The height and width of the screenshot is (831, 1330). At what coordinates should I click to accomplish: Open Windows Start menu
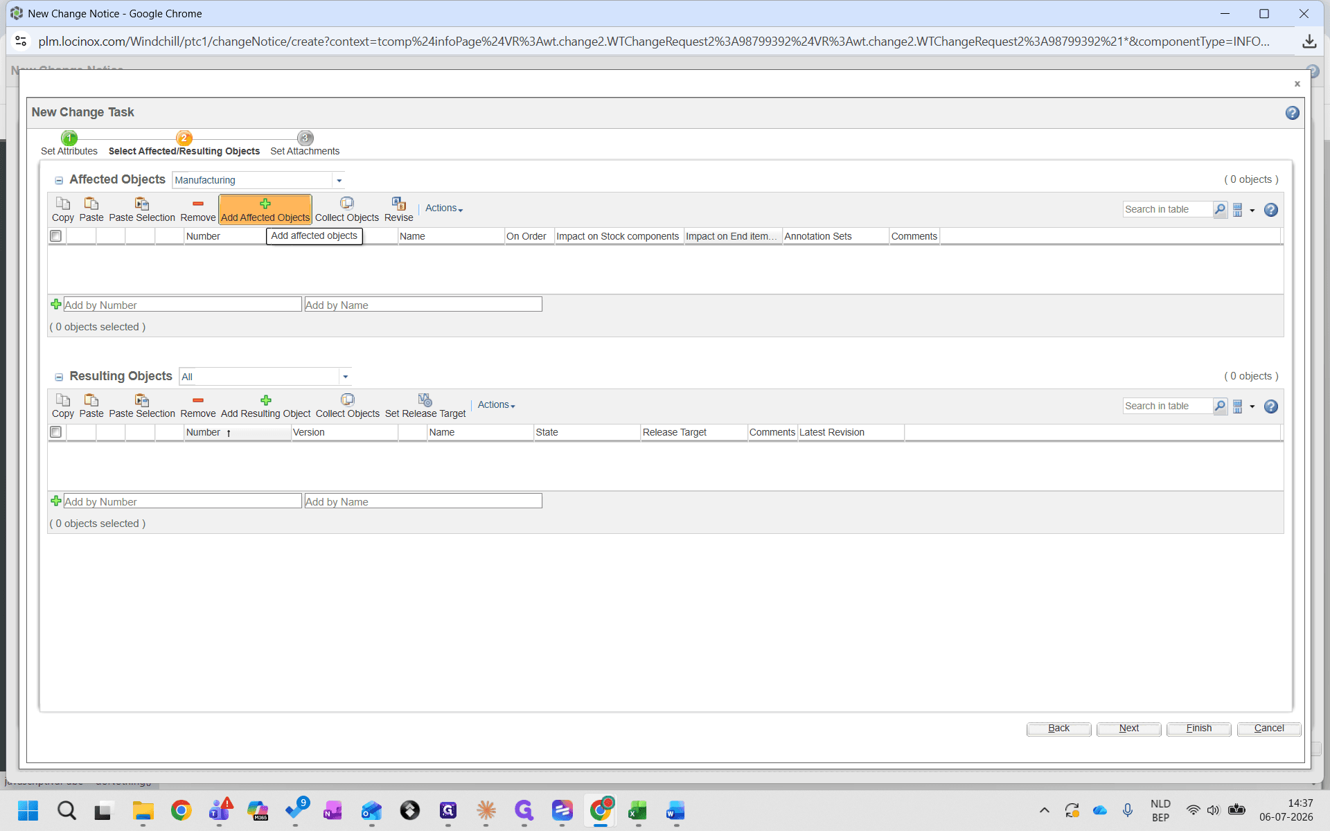28,810
